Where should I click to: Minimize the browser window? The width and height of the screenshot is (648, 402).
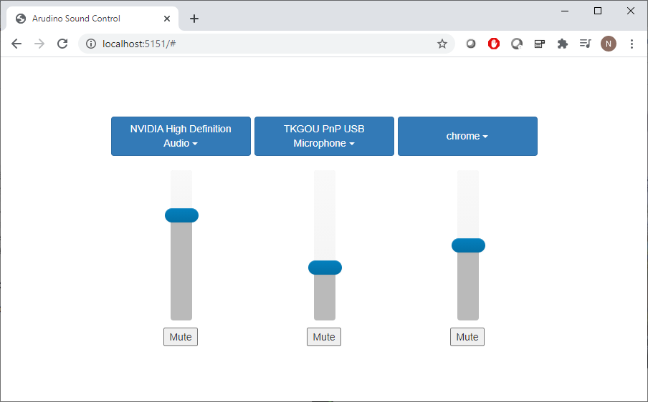[x=565, y=11]
